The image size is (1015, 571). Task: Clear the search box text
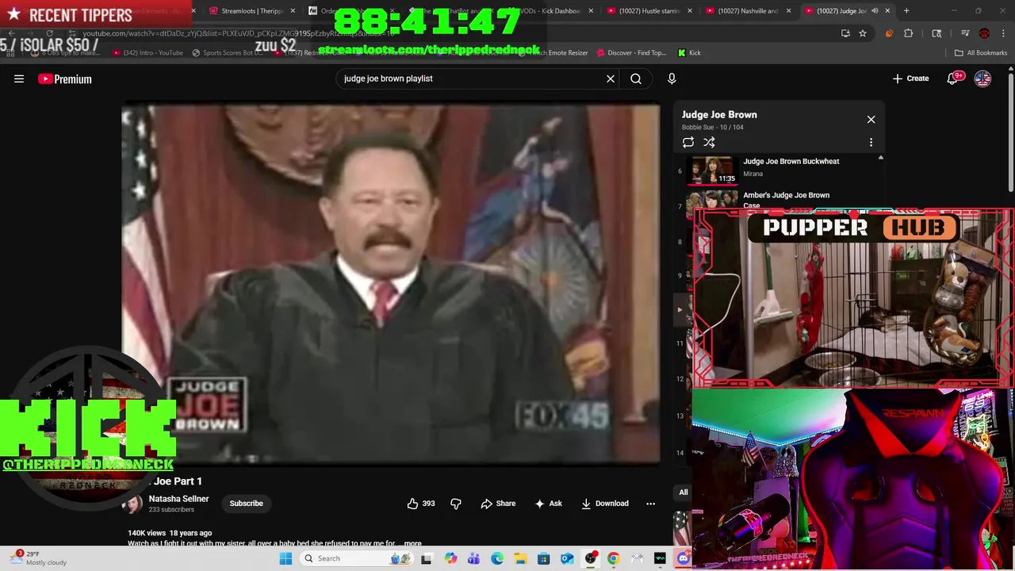click(x=611, y=79)
